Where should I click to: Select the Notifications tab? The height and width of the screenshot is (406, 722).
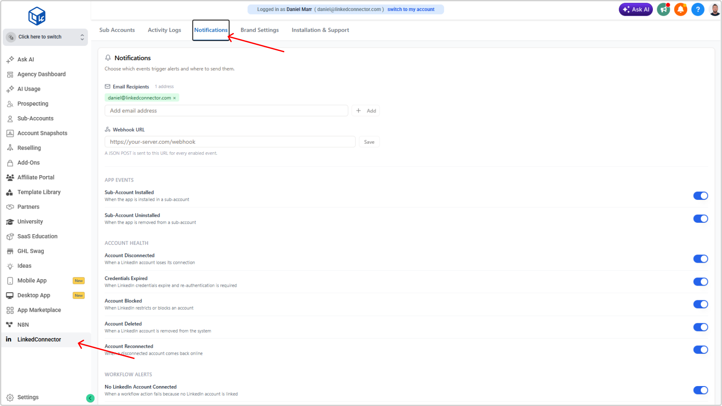211,30
